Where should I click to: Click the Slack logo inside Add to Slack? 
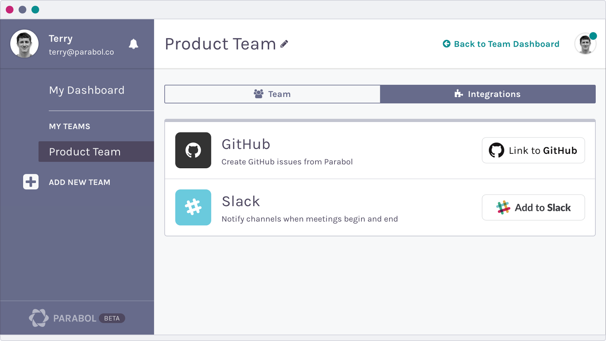pos(502,207)
